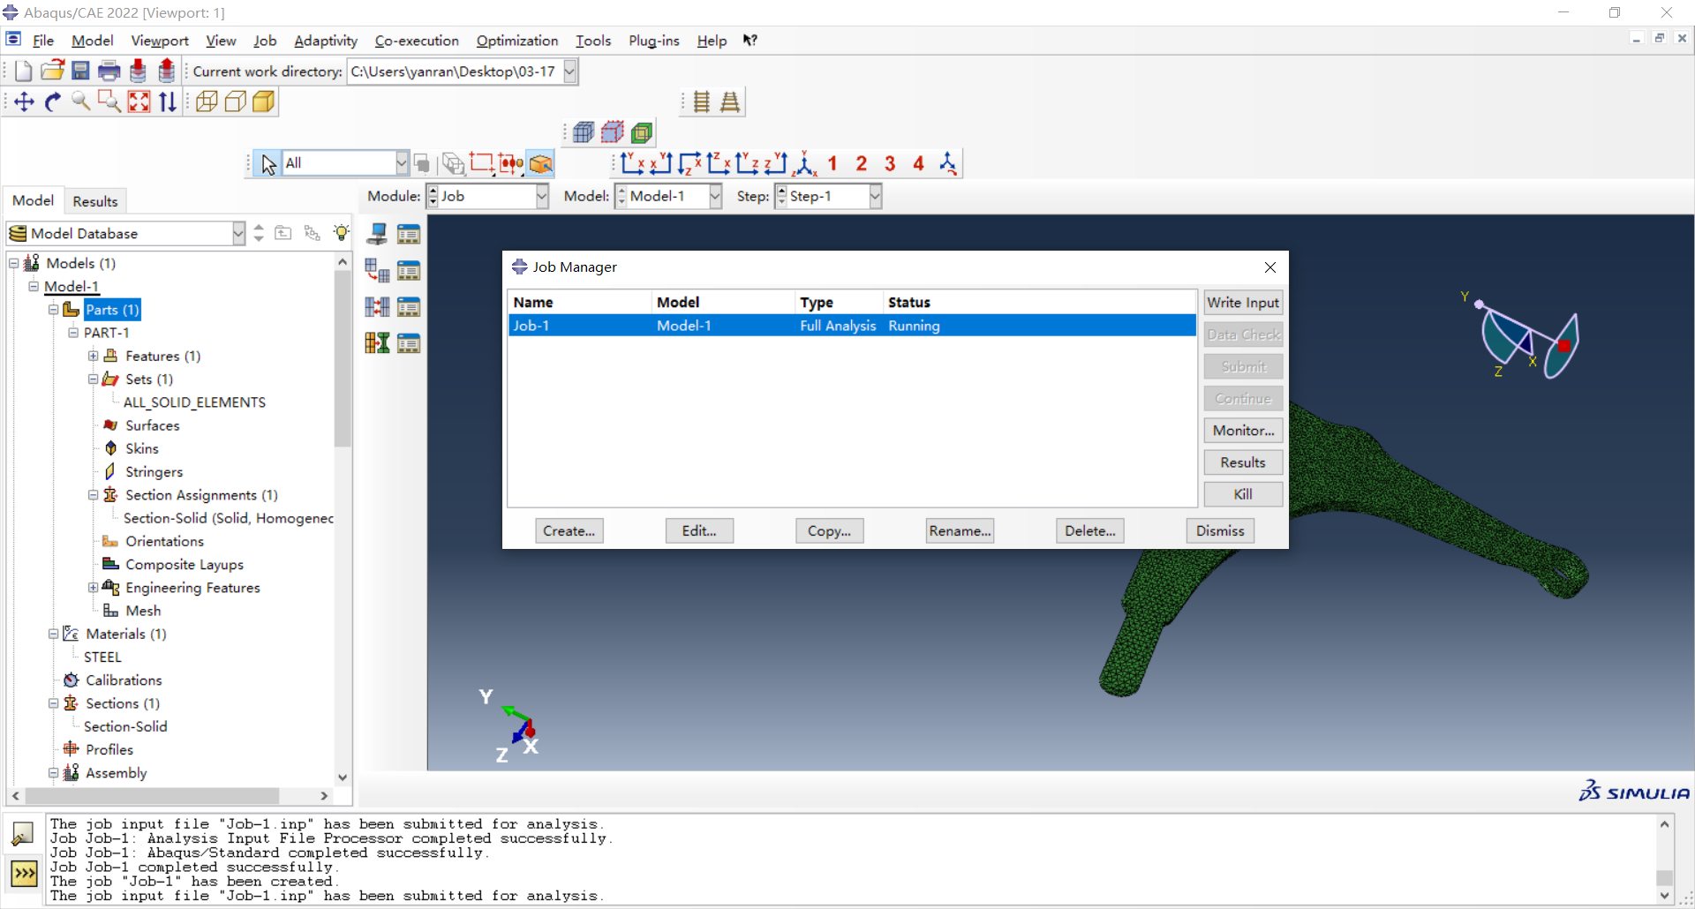1695x909 pixels.
Task: Click the command line interface icon
Action: tap(24, 874)
